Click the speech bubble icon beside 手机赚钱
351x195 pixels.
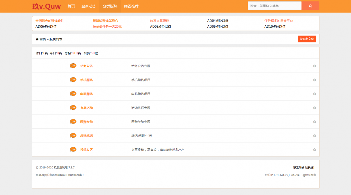(73, 80)
